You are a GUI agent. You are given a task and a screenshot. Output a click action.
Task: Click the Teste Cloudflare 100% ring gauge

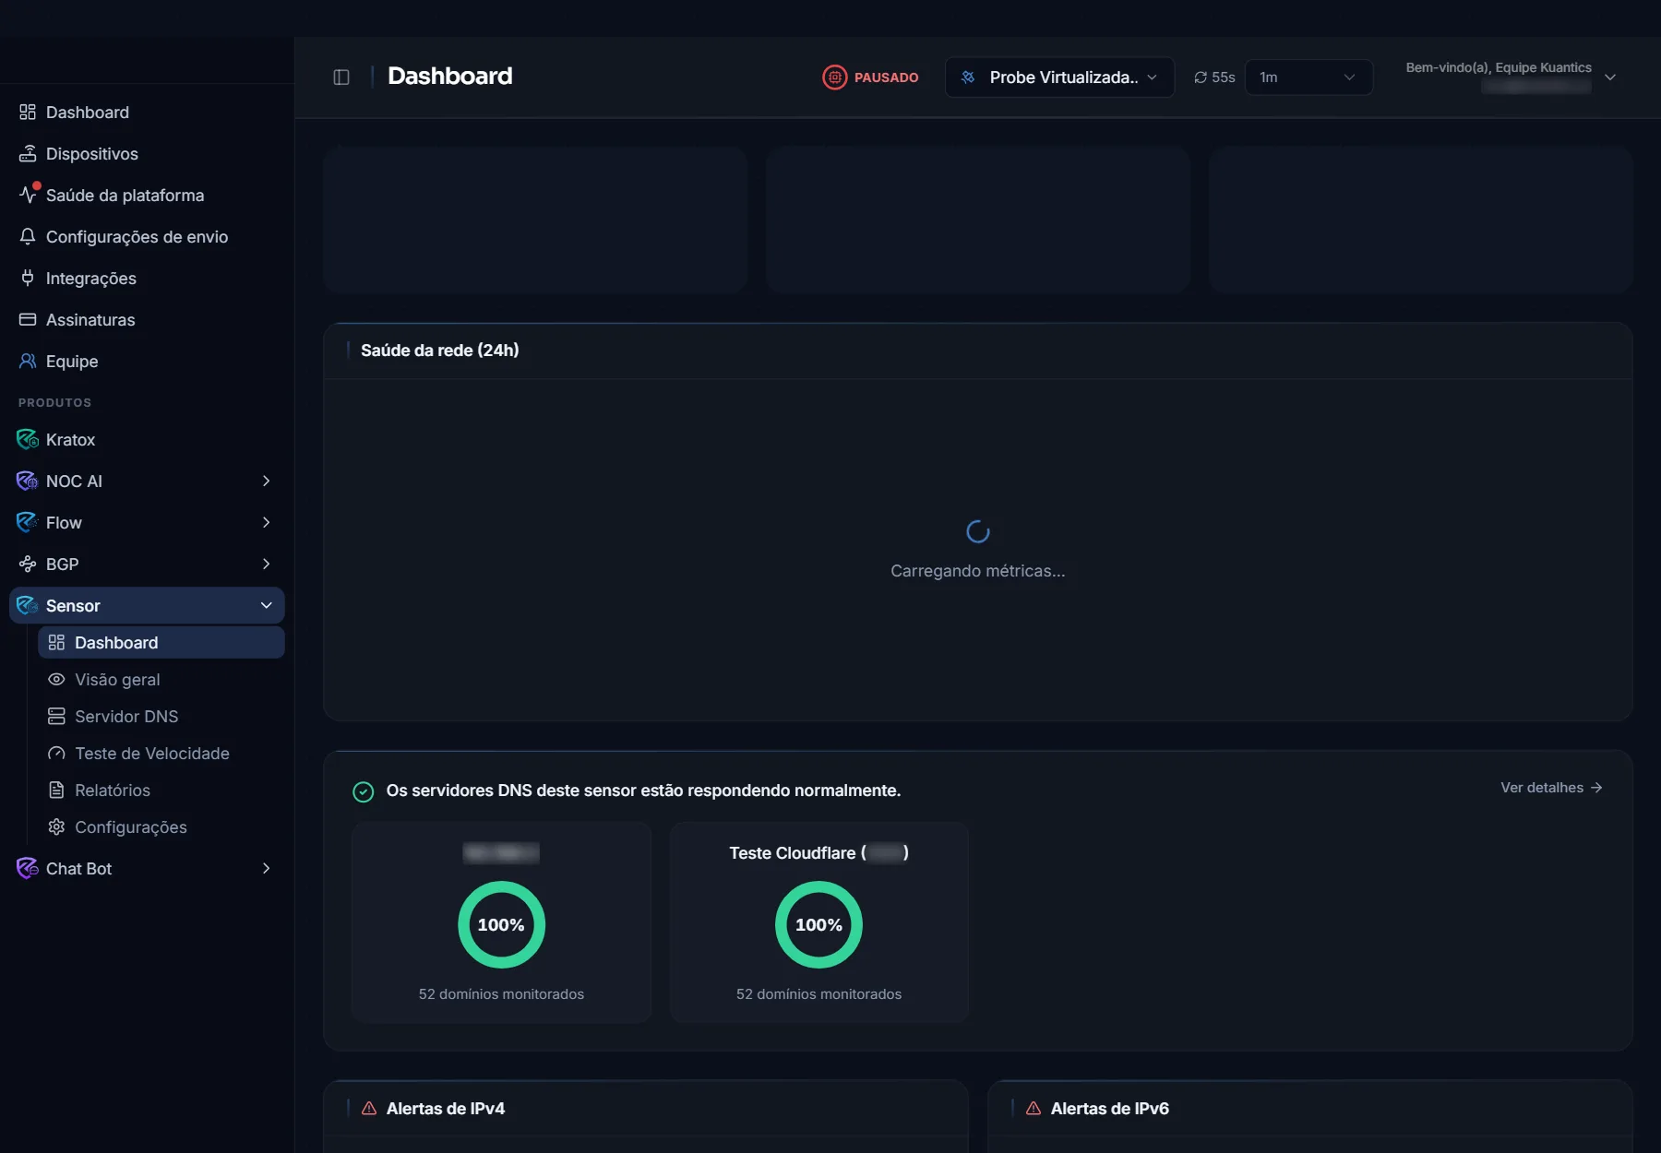(x=819, y=925)
